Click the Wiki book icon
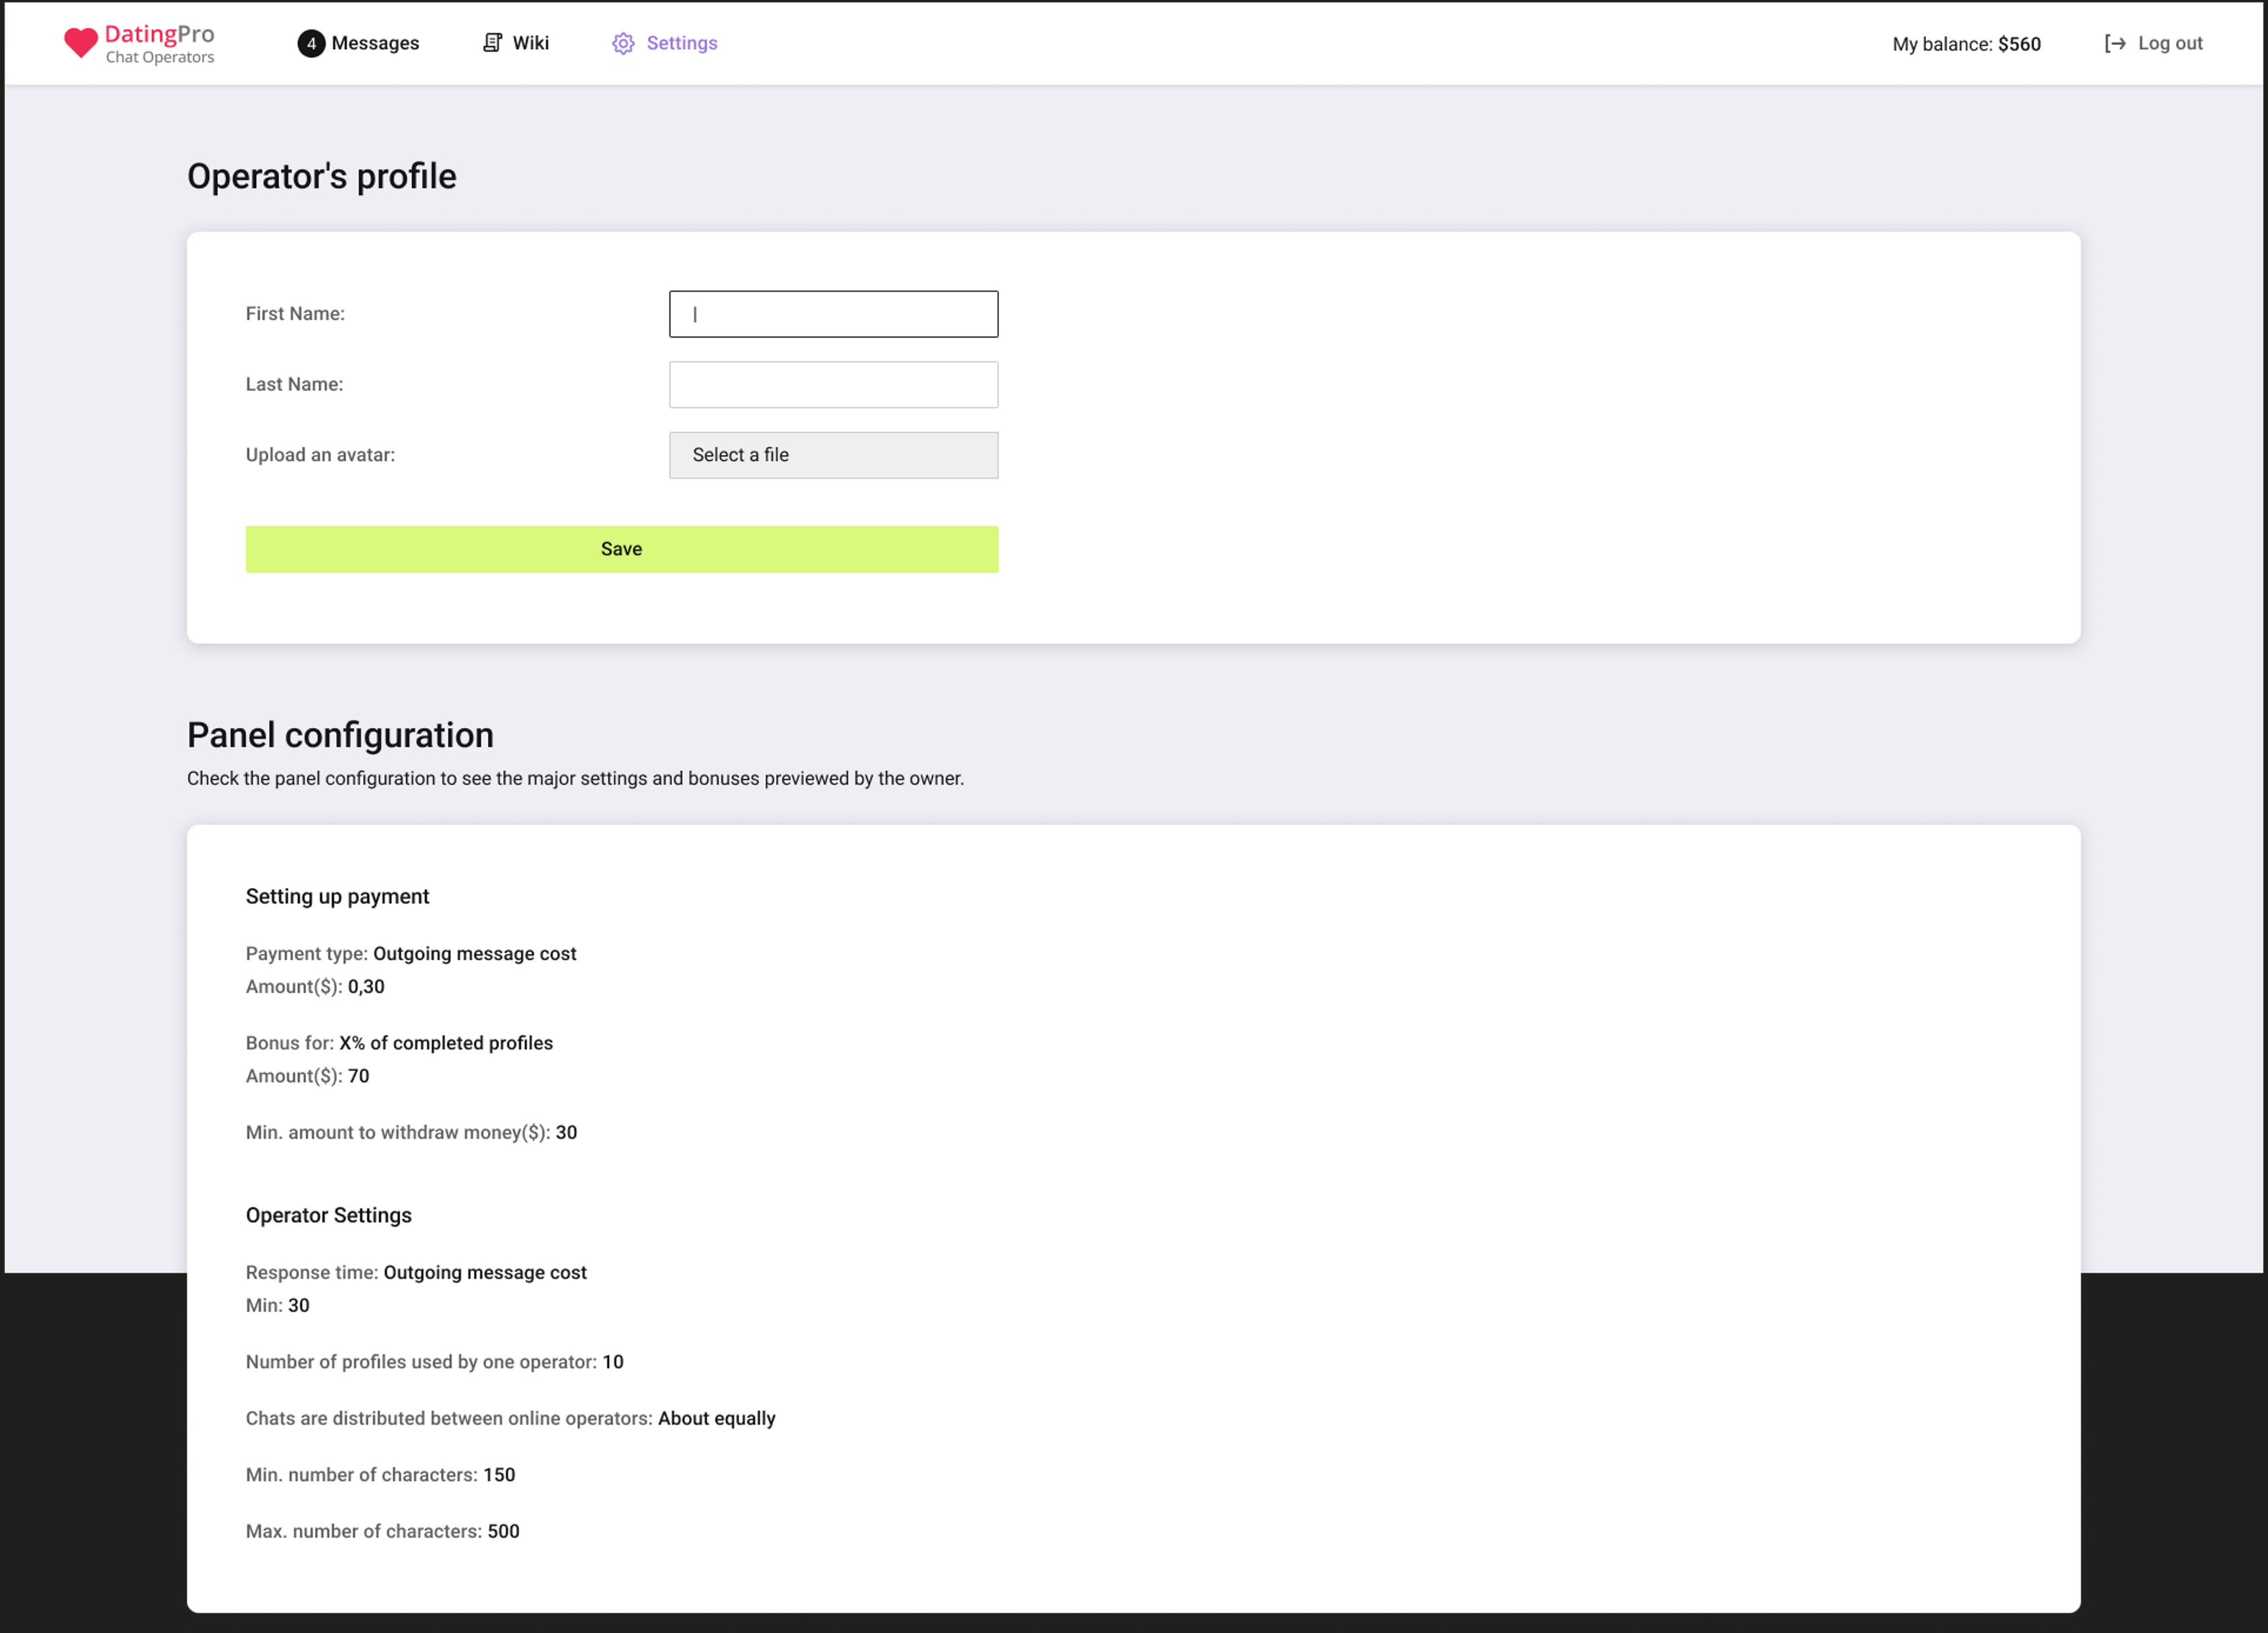Screen dimensions: 2268x1633 [492, 42]
